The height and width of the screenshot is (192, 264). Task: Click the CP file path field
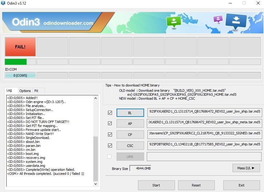click(x=205, y=134)
